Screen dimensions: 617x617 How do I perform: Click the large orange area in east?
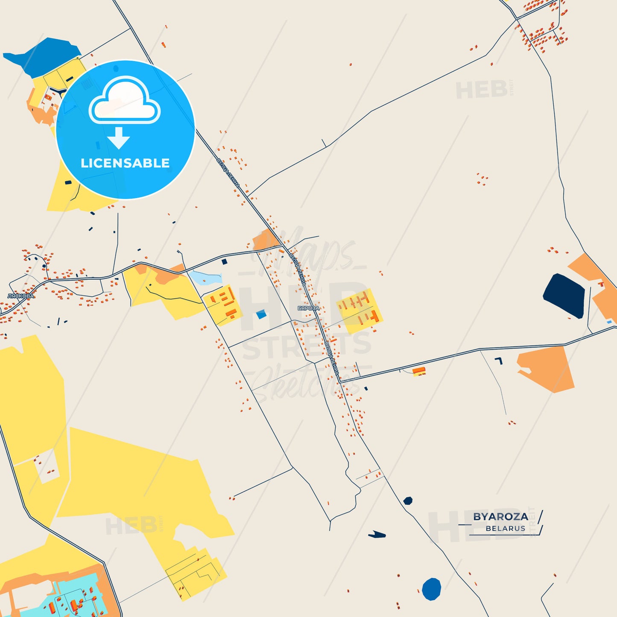pyautogui.click(x=547, y=368)
